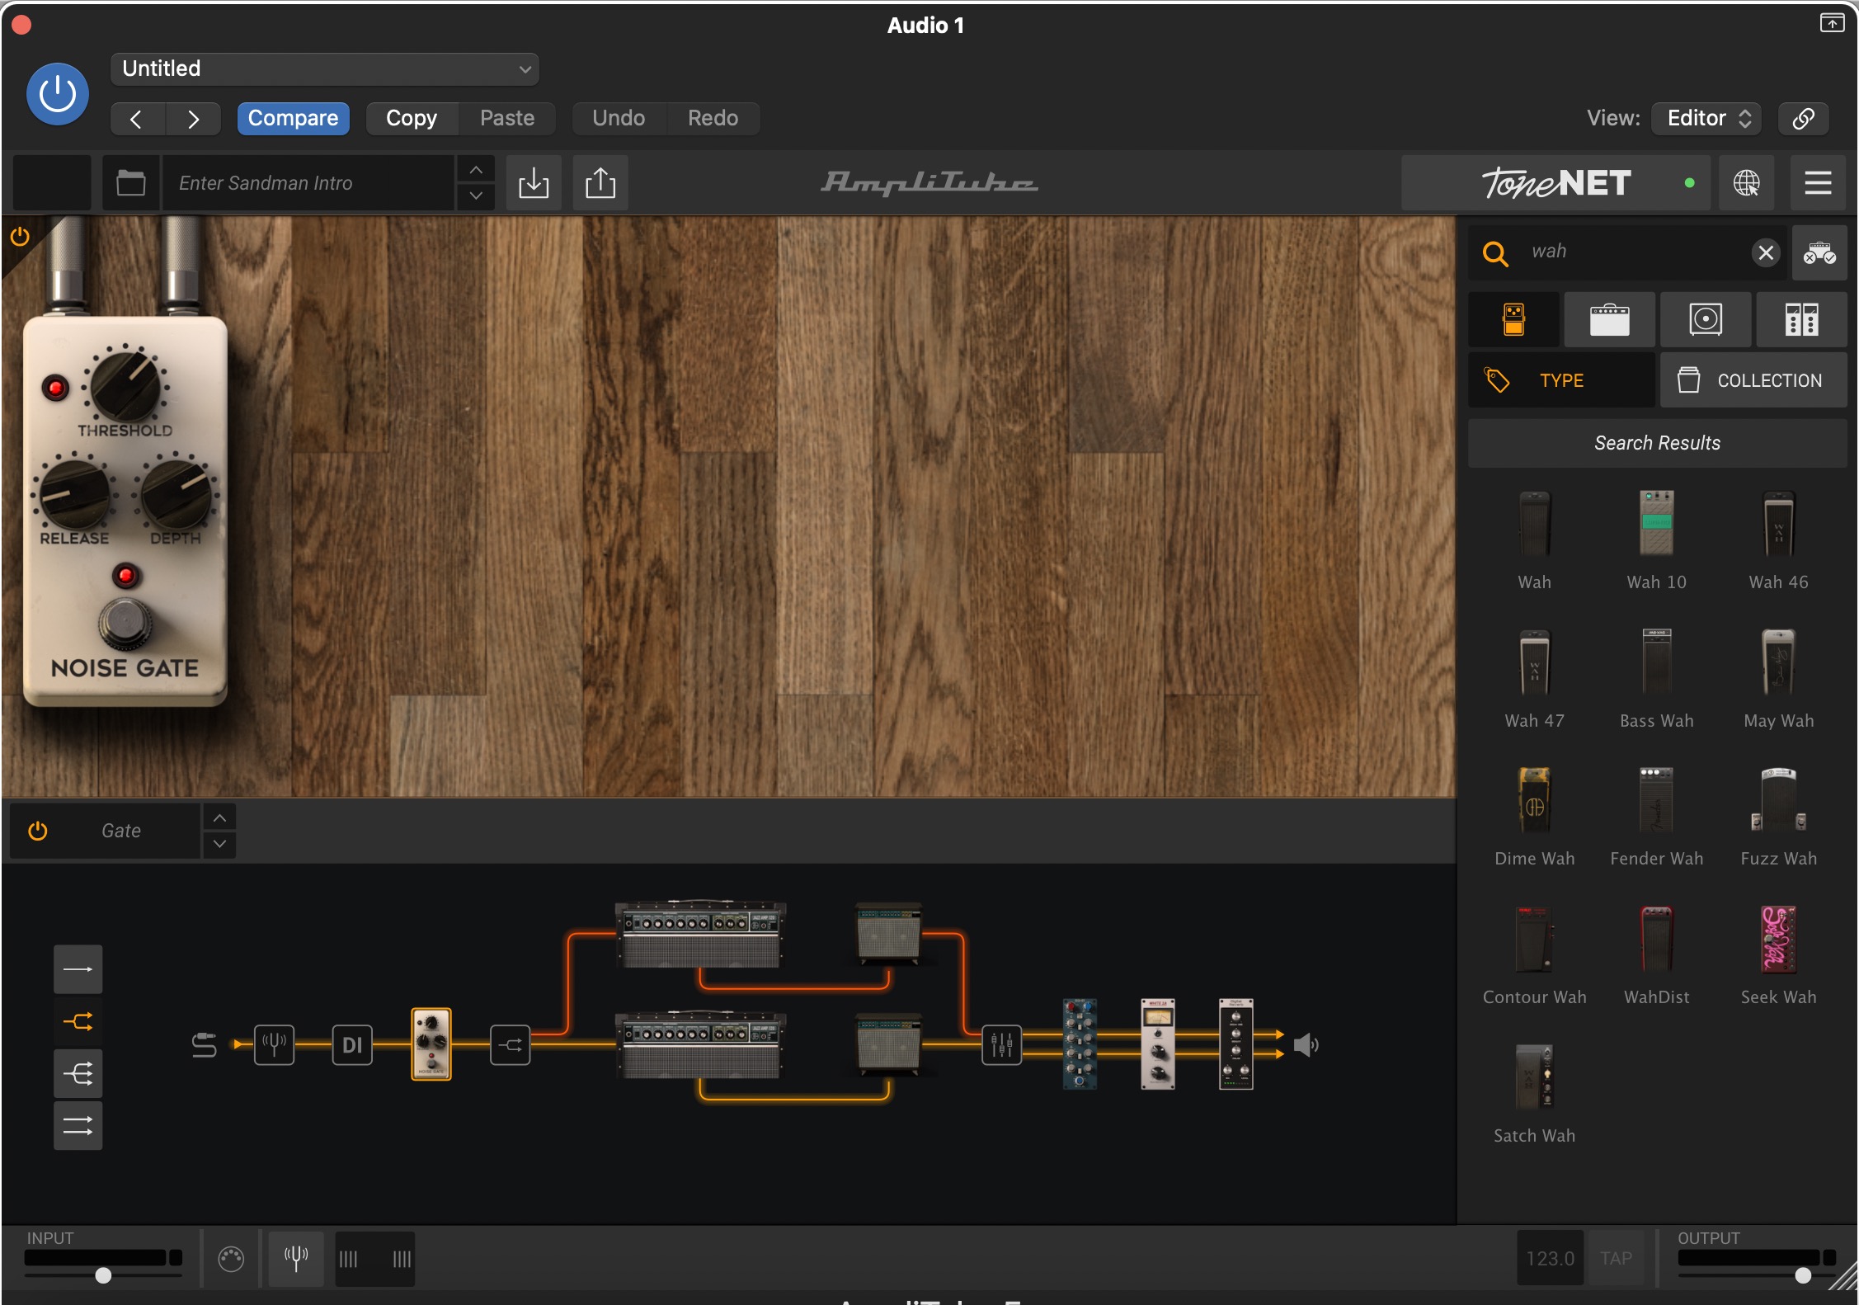Select the amplifiers category tab
Viewport: 1859px width, 1305px height.
[x=1609, y=319]
